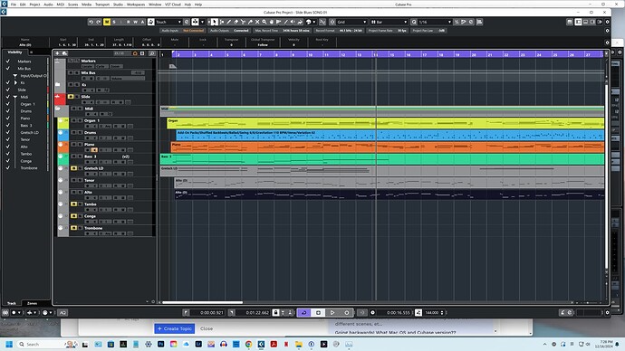
Task: Collapse the Midi folder in Visibility
Action: pyautogui.click(x=15, y=97)
